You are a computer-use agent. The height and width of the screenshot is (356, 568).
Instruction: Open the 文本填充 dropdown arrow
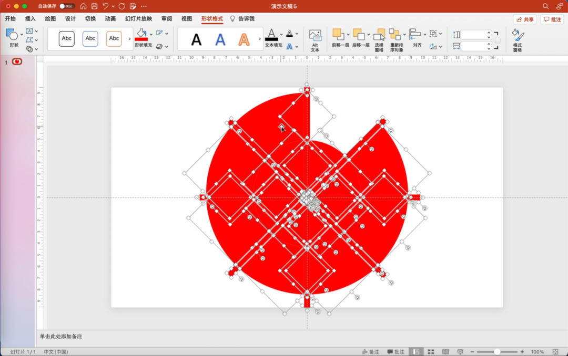pos(281,35)
